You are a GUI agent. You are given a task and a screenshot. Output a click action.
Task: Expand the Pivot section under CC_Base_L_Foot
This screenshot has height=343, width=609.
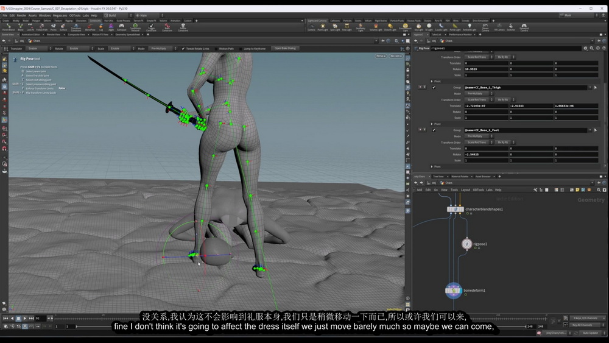[x=432, y=167]
